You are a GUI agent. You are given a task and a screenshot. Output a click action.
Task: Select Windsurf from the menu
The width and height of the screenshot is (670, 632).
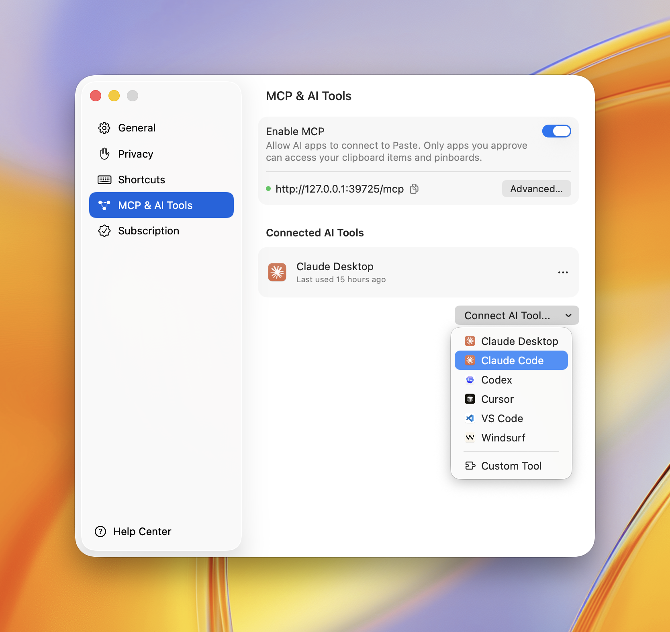[x=511, y=437]
